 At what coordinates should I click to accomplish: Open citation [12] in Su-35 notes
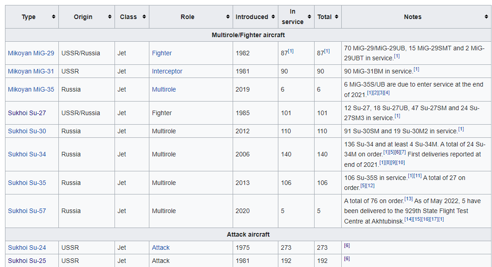pos(370,186)
